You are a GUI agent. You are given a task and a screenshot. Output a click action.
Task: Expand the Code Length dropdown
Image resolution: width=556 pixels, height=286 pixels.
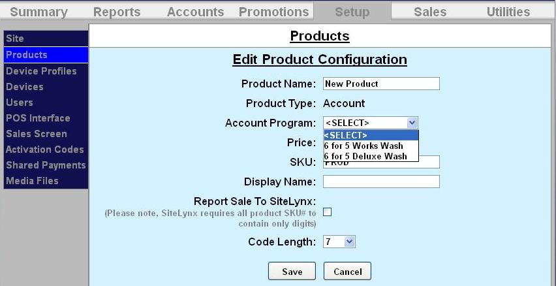[349, 242]
